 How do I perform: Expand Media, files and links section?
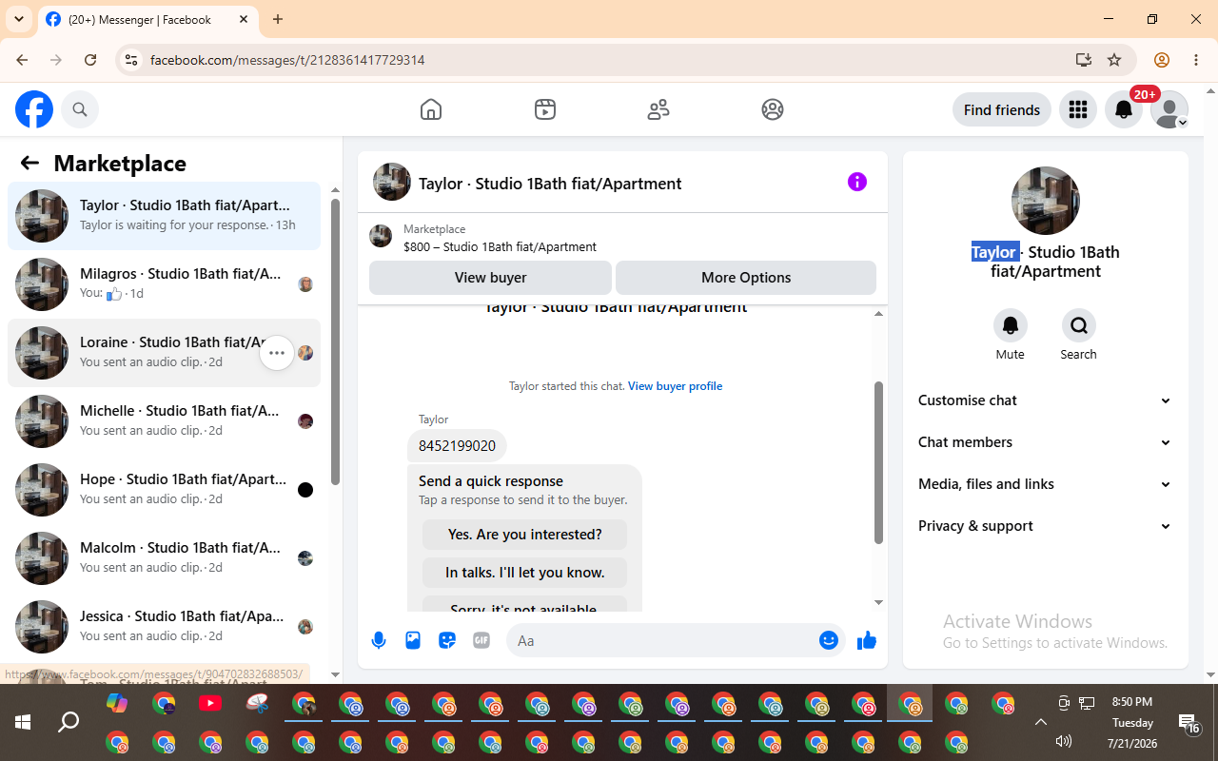coord(1046,484)
